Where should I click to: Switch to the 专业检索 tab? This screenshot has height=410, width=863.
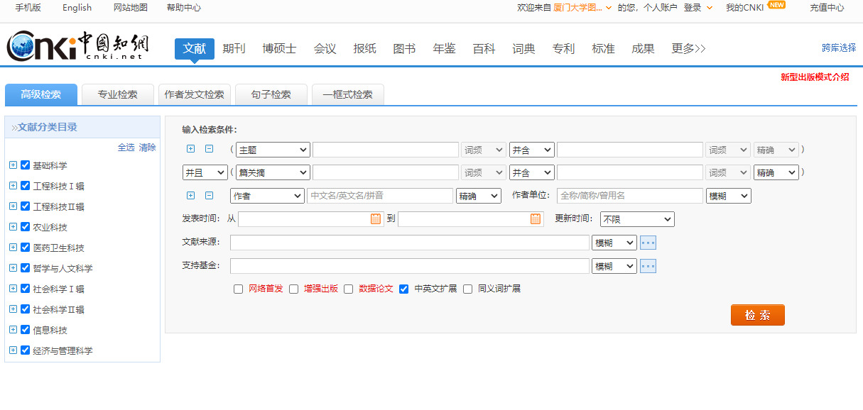click(117, 94)
